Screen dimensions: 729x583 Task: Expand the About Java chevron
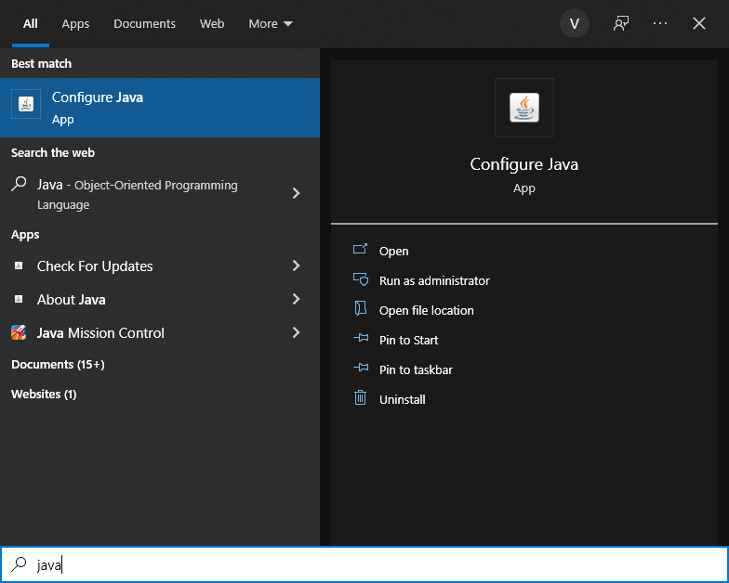296,299
